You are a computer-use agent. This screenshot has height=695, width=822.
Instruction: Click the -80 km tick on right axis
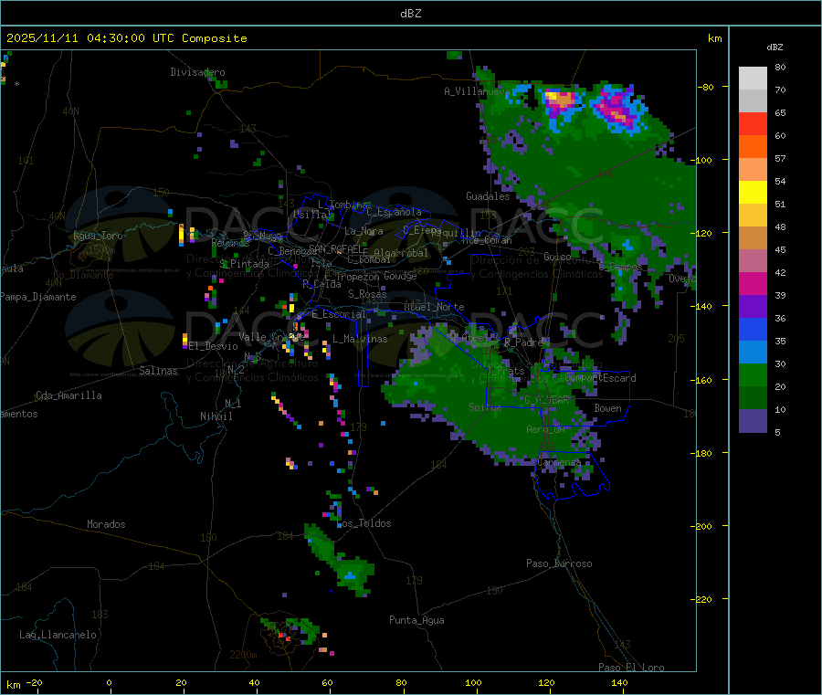(x=706, y=87)
